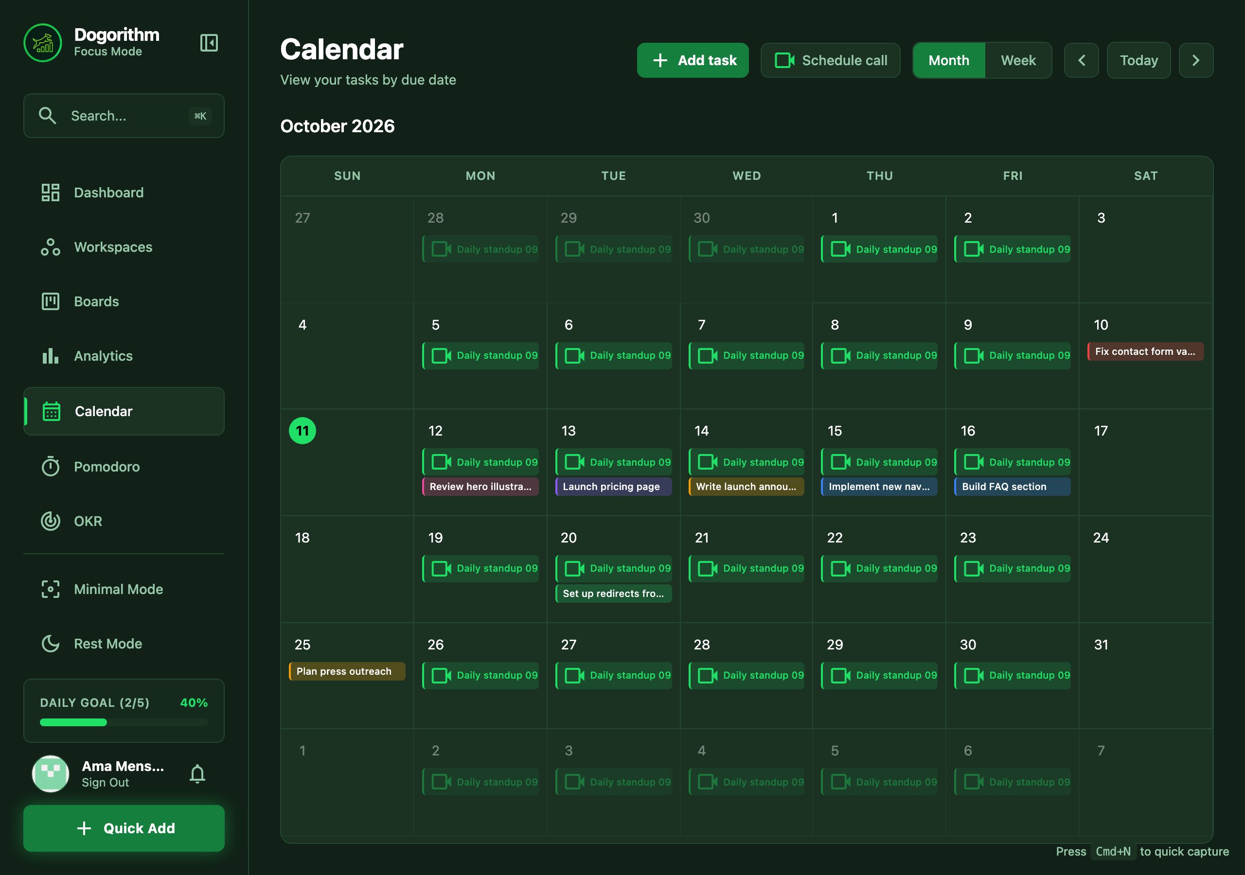
Task: Open the Workspaces icon
Action: [51, 247]
